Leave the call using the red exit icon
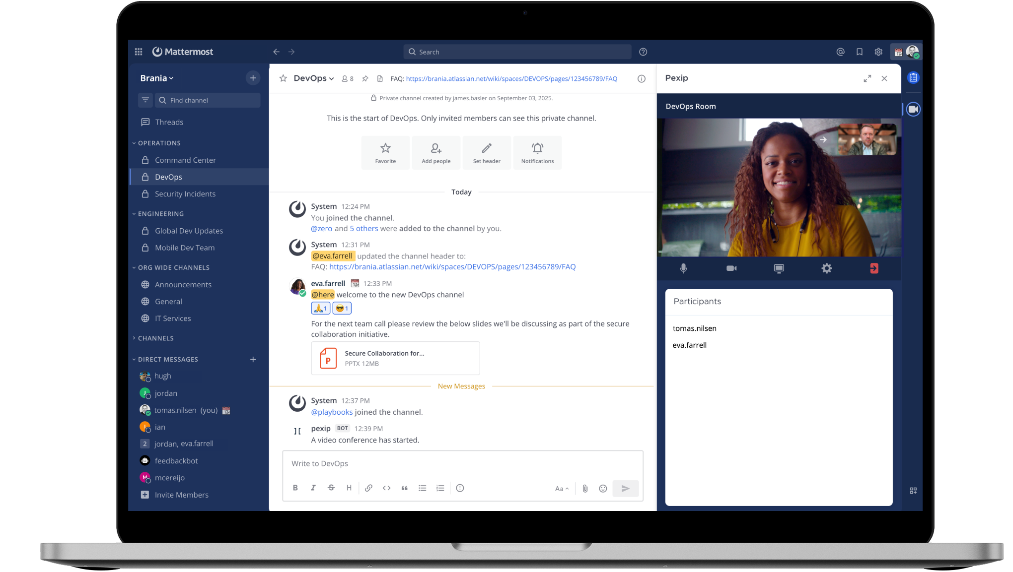 point(874,268)
